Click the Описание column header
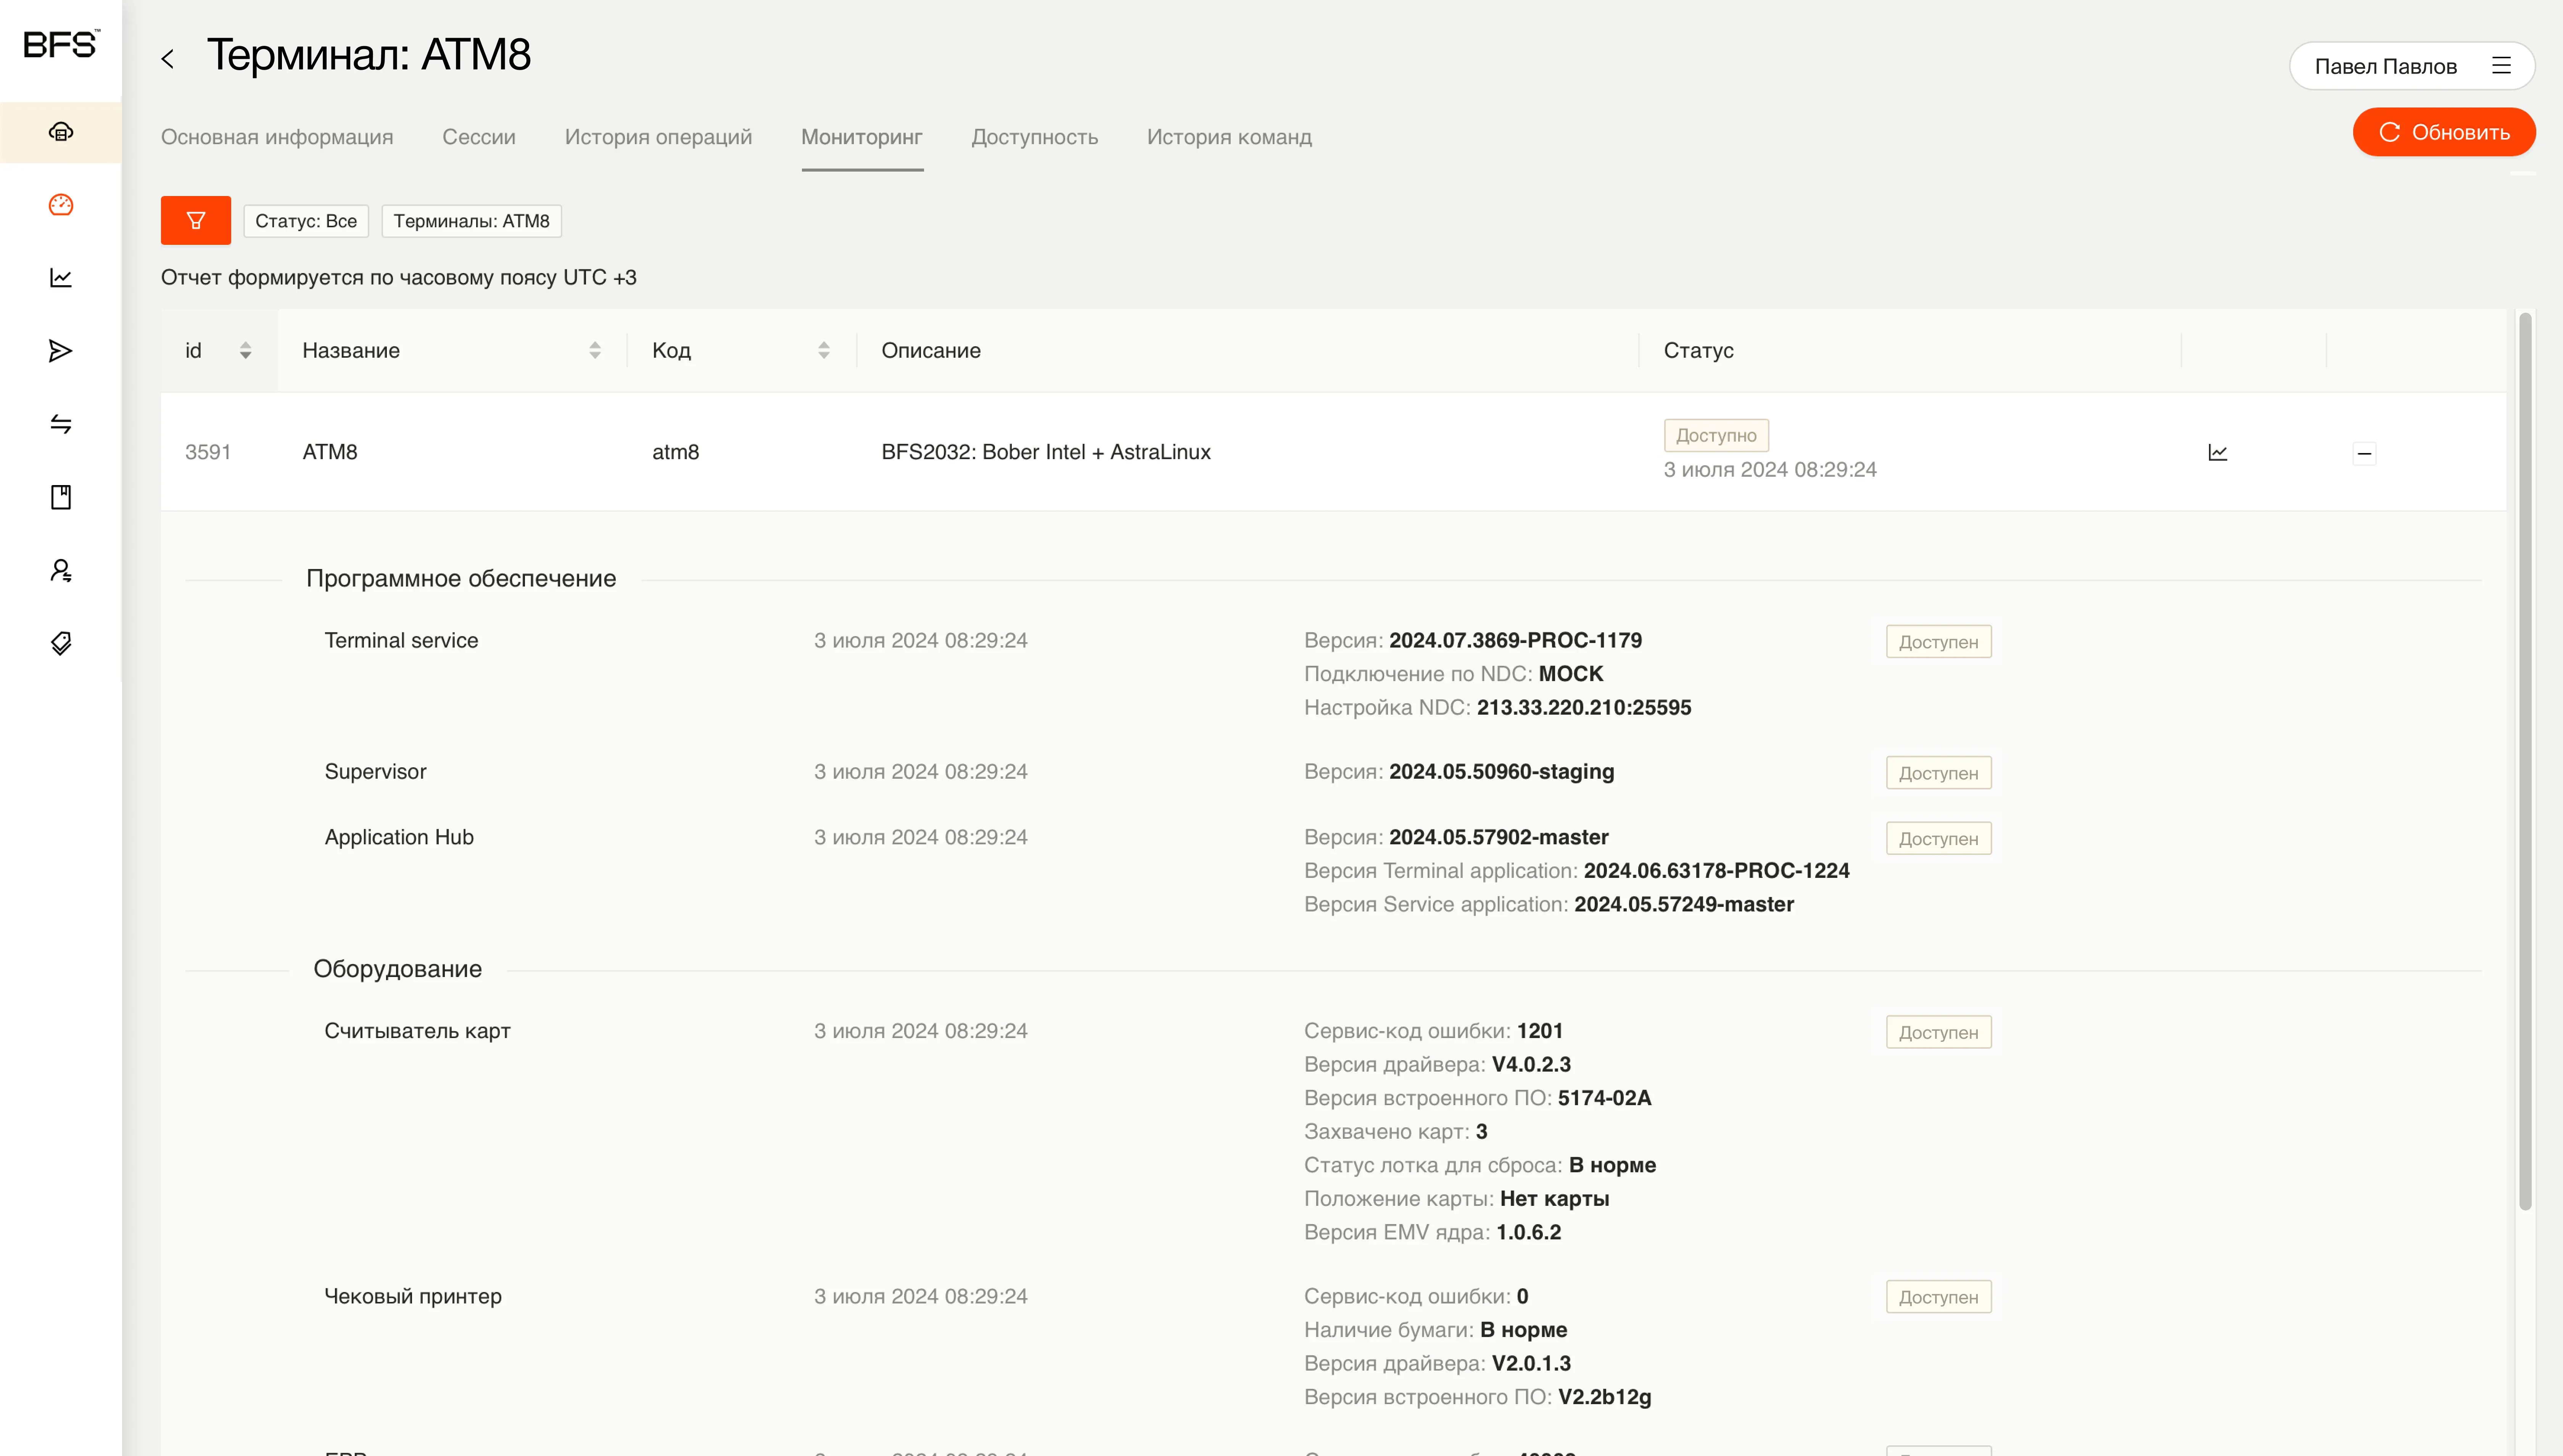Screen dimensions: 2563x1456 (931, 350)
